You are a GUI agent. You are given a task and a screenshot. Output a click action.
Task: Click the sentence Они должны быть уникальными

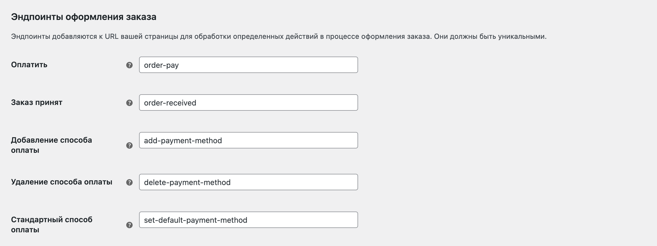[x=490, y=36]
